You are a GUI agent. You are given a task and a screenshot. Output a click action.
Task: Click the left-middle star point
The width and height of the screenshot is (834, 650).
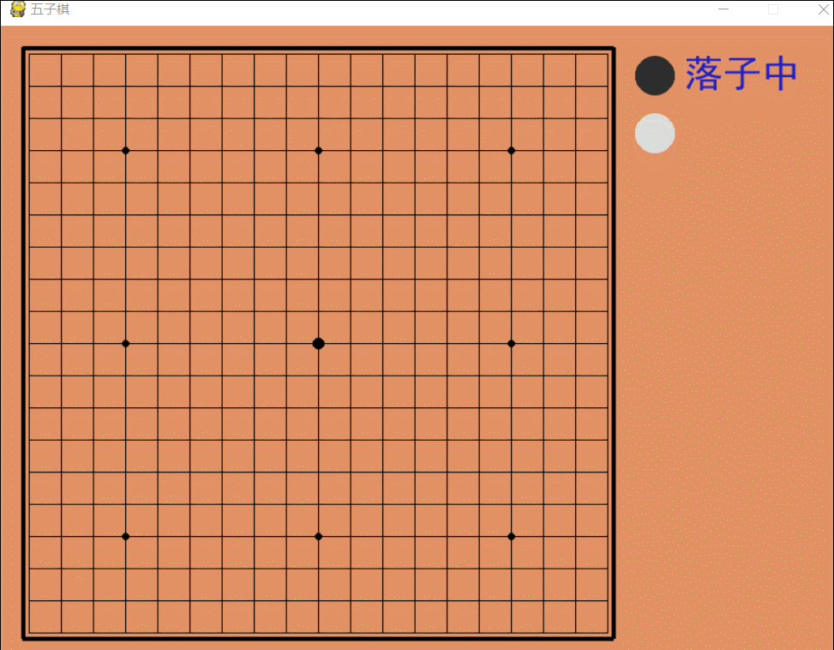126,343
